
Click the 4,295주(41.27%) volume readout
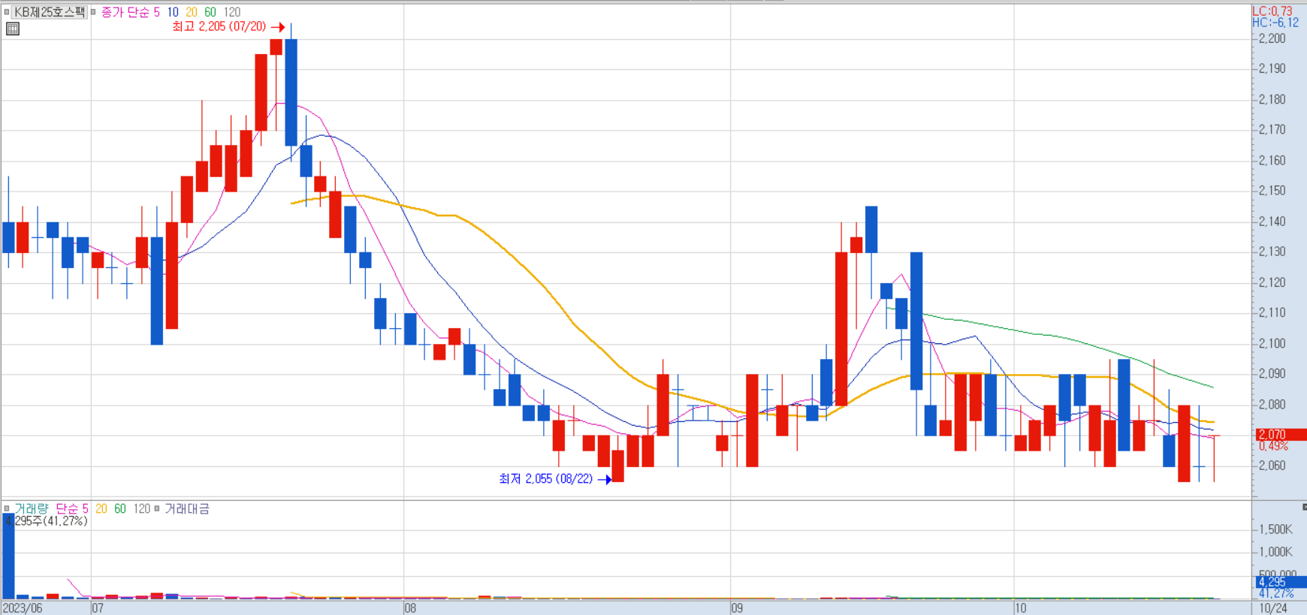[x=47, y=520]
